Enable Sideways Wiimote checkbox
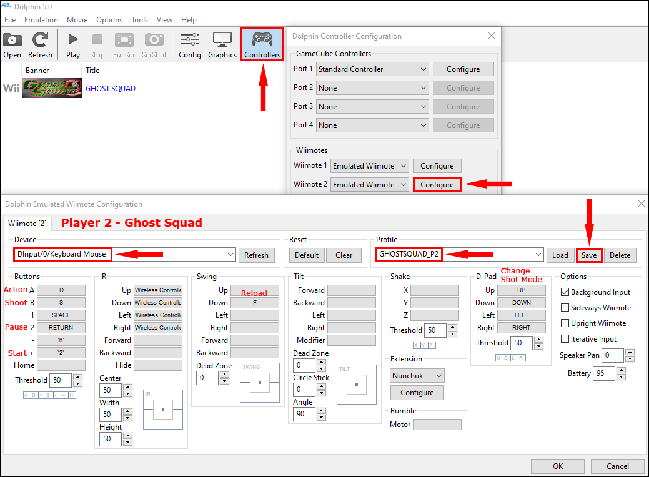 pos(565,307)
